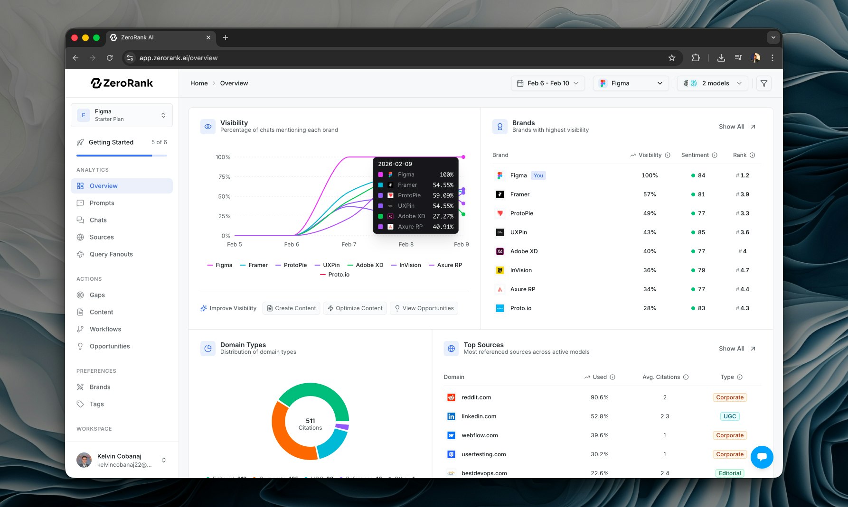Open the chat support bubble
Viewport: 848px width, 507px height.
(x=762, y=457)
